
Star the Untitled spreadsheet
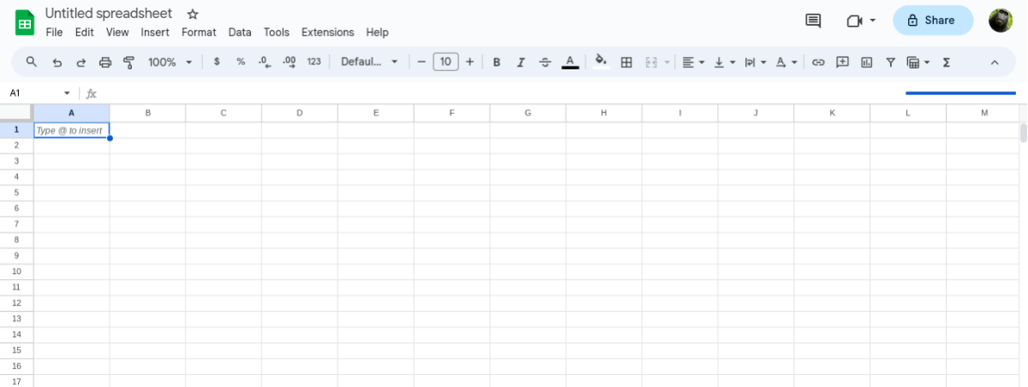coord(193,15)
